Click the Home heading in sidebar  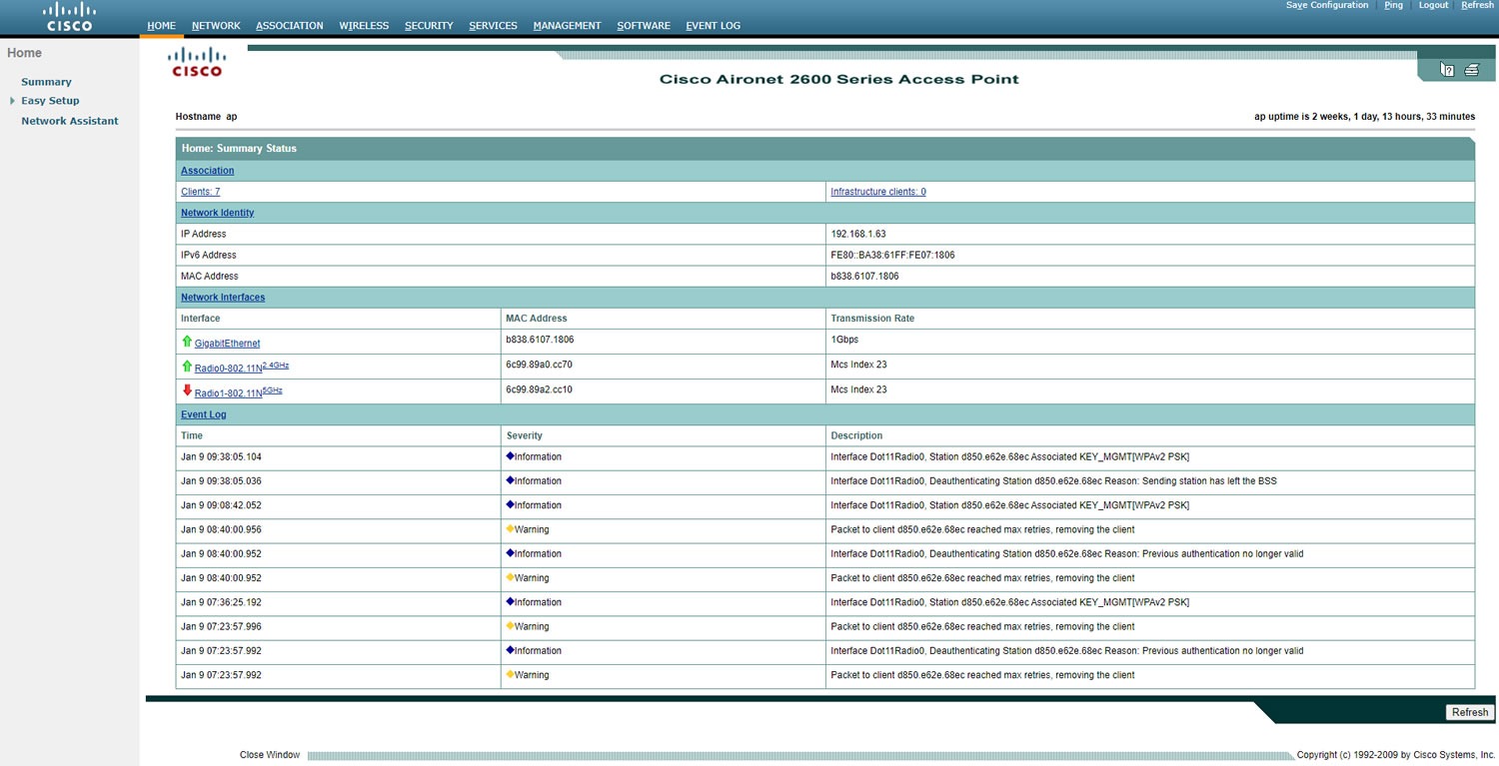click(x=24, y=53)
